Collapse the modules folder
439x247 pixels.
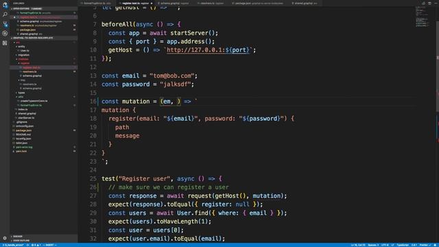point(23,59)
